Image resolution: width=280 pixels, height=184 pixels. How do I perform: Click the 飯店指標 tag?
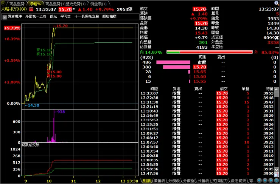(x=109, y=17)
